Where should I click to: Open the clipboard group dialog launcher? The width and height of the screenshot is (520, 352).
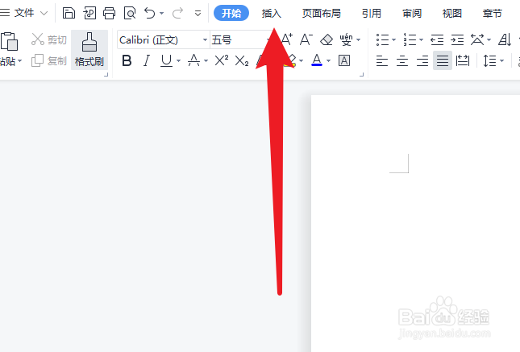click(x=106, y=75)
